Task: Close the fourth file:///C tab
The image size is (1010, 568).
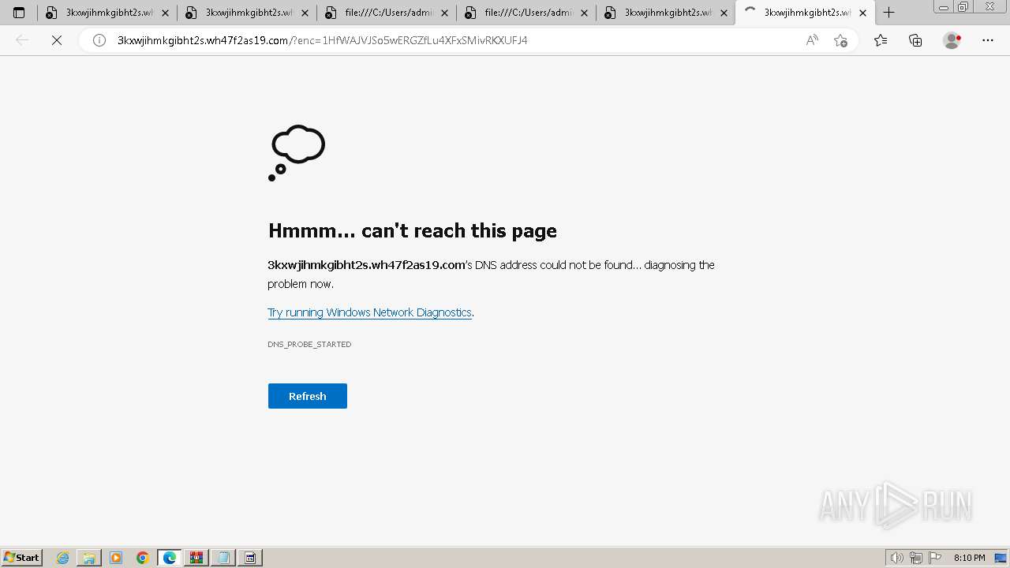Action: tap(584, 13)
